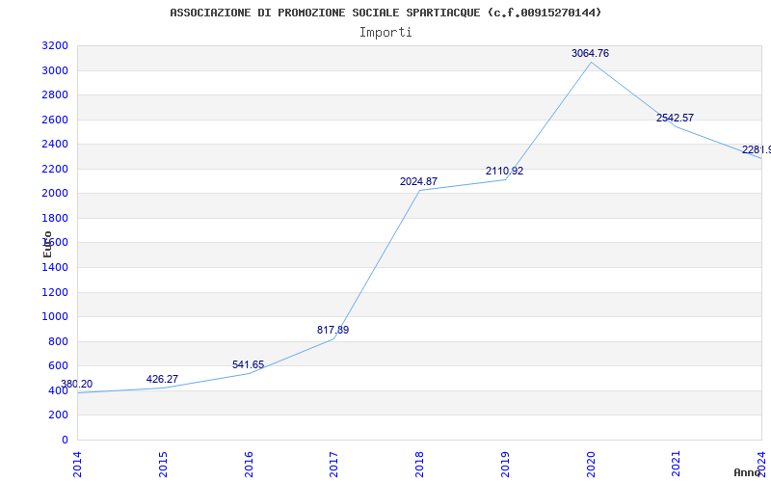Screen dimensions: 771x482
Task: Click the 'Anno' x-axis label
Action: click(x=748, y=472)
